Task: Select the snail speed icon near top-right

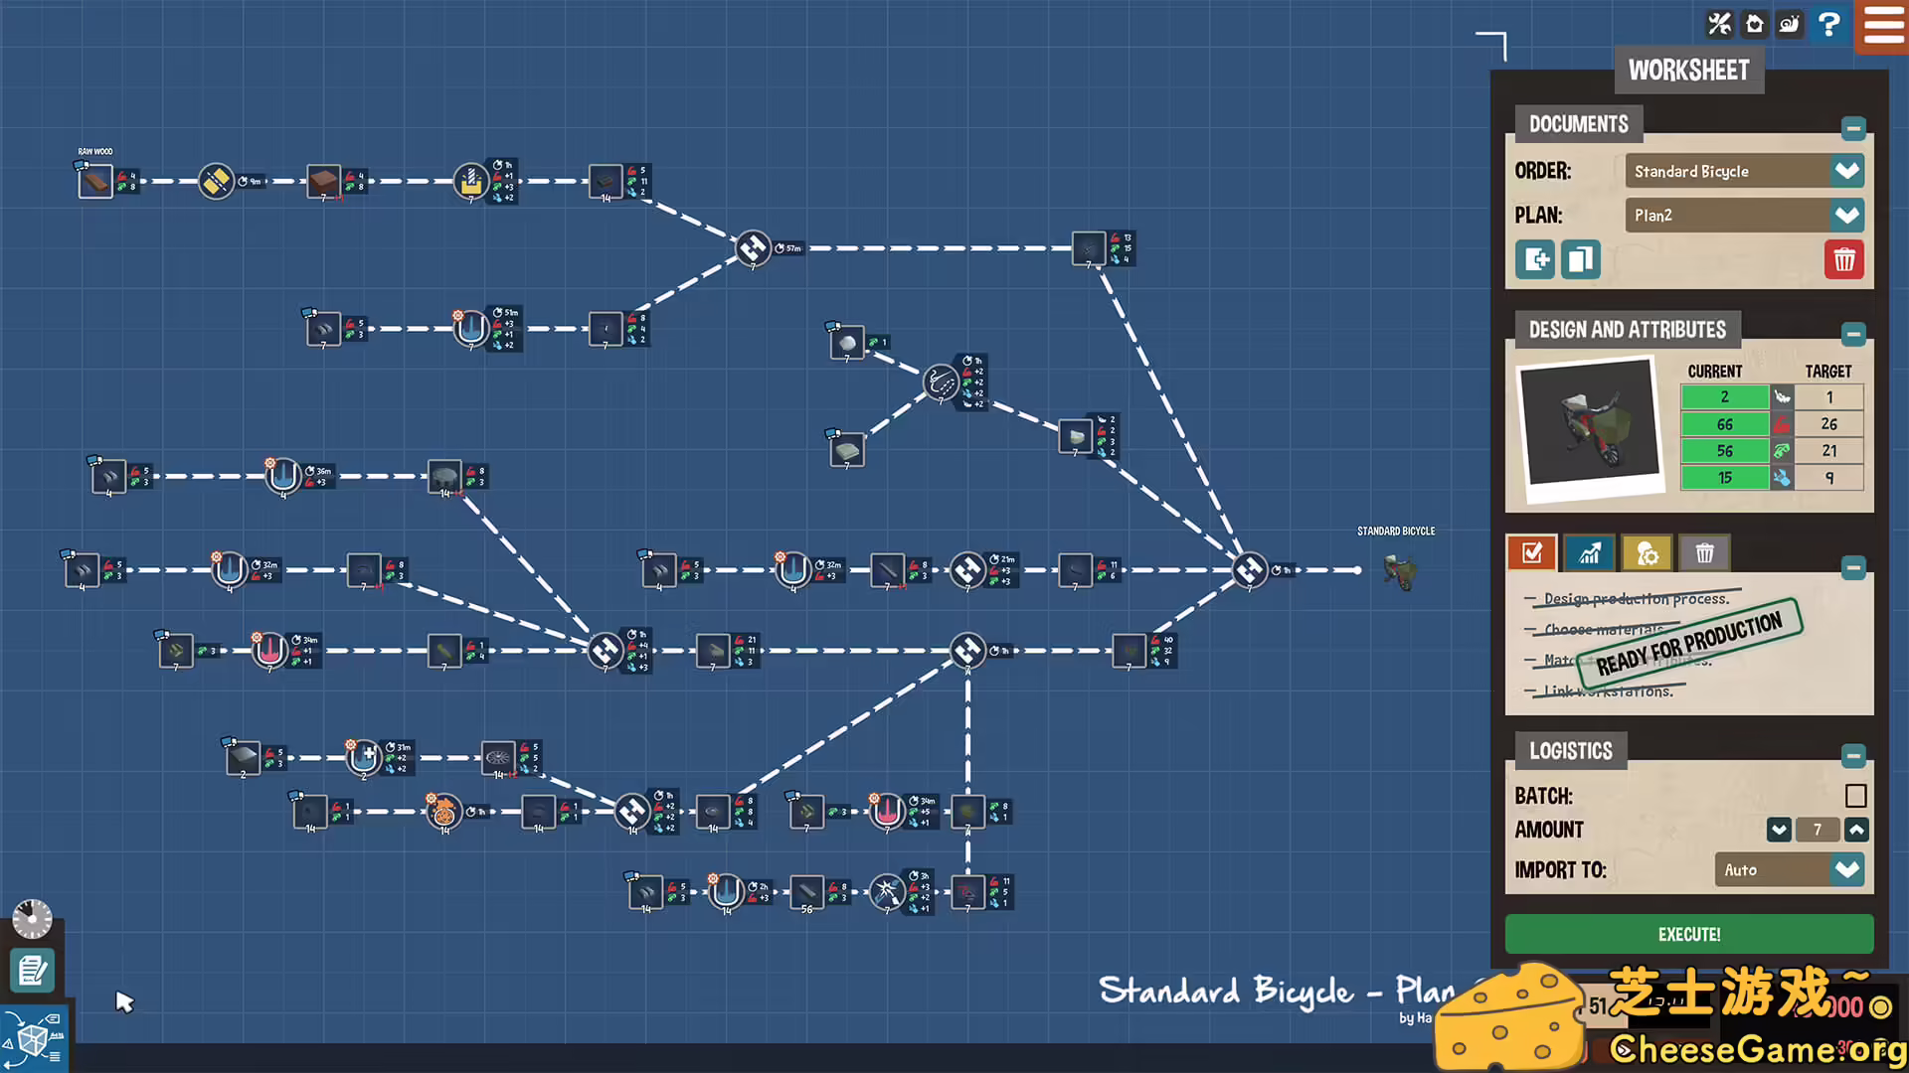Action: click(1791, 24)
